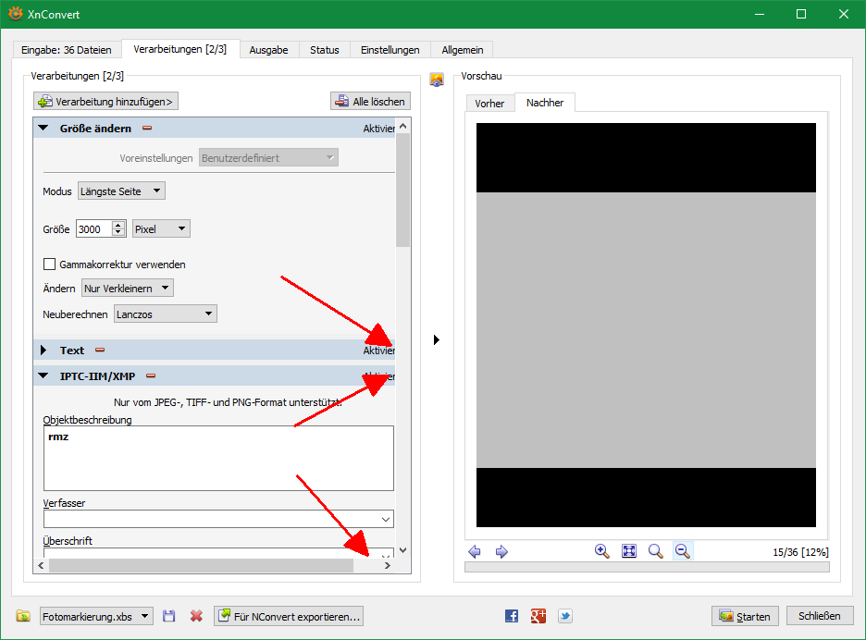Click the zoom out magnifier icon
The width and height of the screenshot is (866, 640).
coord(682,551)
